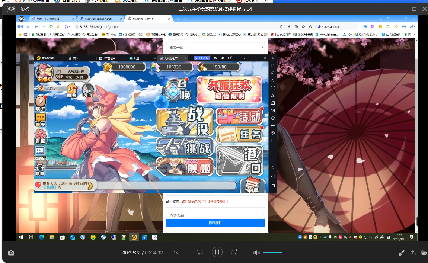The image size is (428, 263).
Task: Open the 查封 dropdown above the blue button
Action: point(215,215)
